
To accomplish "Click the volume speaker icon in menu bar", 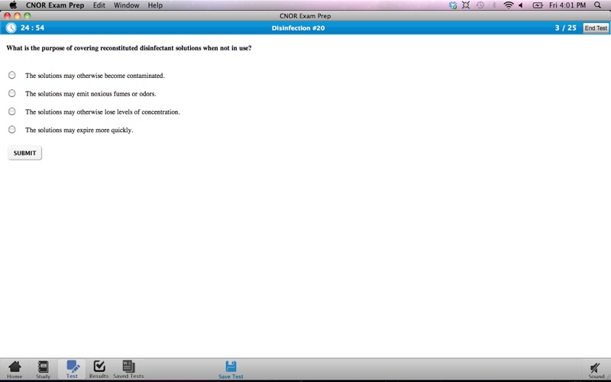I will pyautogui.click(x=521, y=5).
